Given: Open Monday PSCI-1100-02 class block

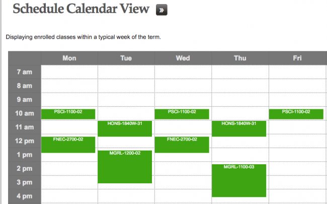Looking at the screenshot, I should [68, 114].
